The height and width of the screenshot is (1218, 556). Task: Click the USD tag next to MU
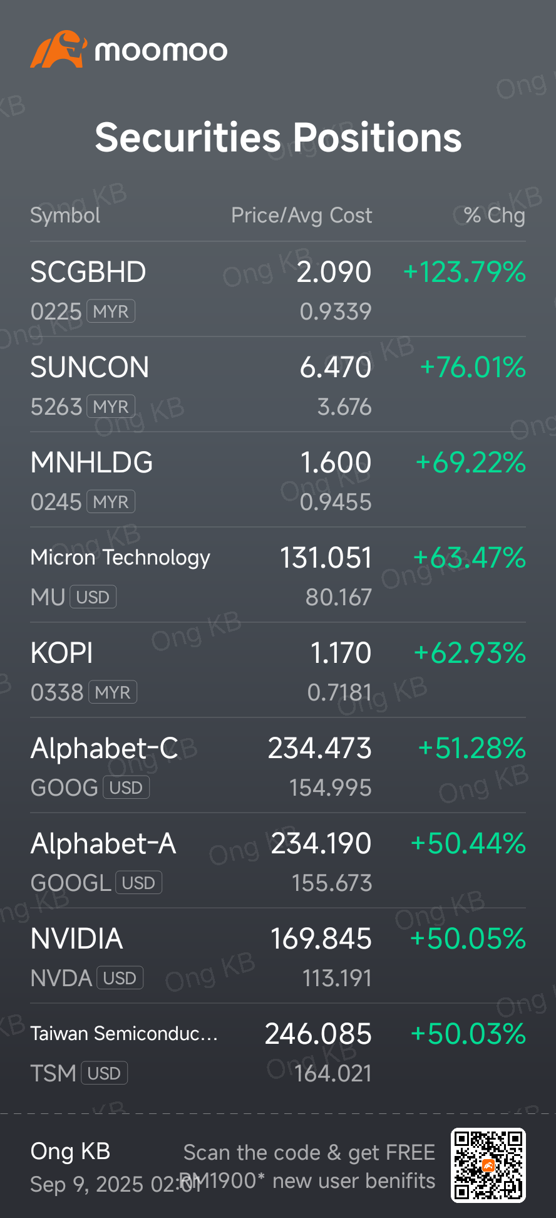(93, 597)
